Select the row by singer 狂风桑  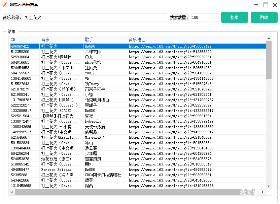(x=138, y=68)
